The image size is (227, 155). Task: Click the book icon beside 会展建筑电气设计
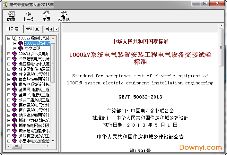15,59
